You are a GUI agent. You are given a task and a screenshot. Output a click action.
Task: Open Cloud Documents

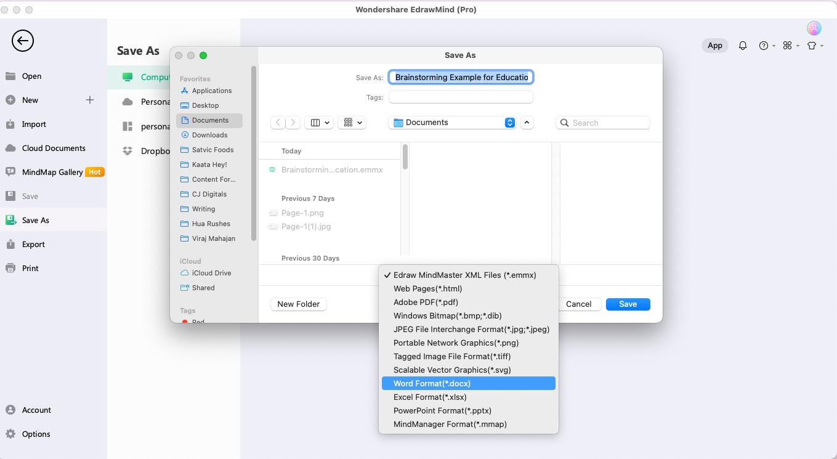[54, 148]
